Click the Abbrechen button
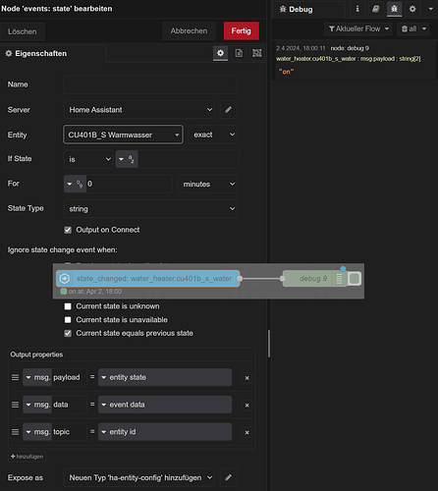The height and width of the screenshot is (491, 438). click(189, 30)
